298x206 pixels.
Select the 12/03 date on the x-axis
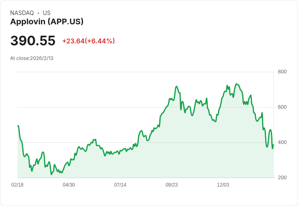tap(223, 185)
